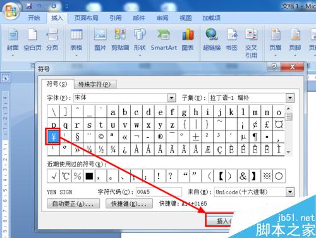The height and width of the screenshot is (238, 316).
Task: Save document via quick access toolbar
Action: tap(28, 6)
